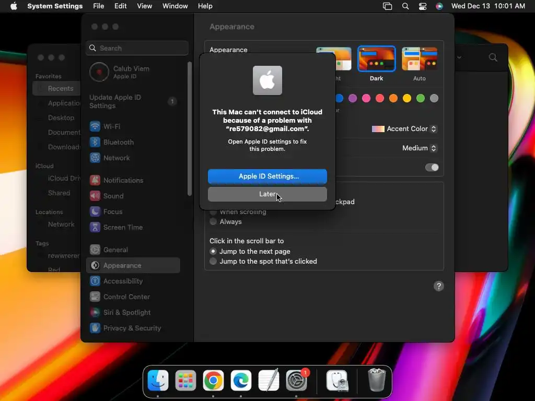
Task: Pick the yellow accent color
Action: tap(406, 99)
